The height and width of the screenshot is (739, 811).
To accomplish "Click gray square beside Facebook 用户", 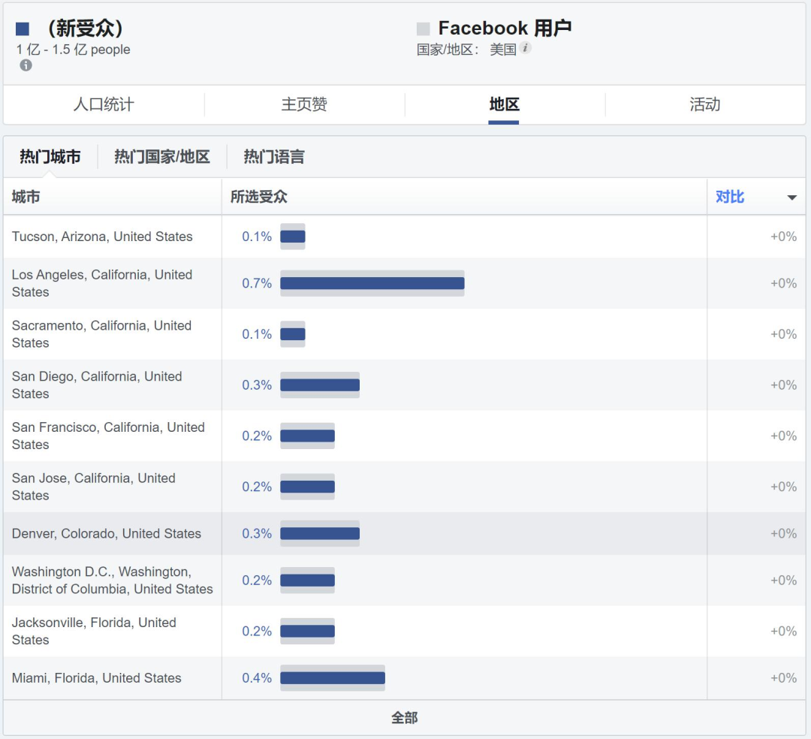I will coord(424,29).
